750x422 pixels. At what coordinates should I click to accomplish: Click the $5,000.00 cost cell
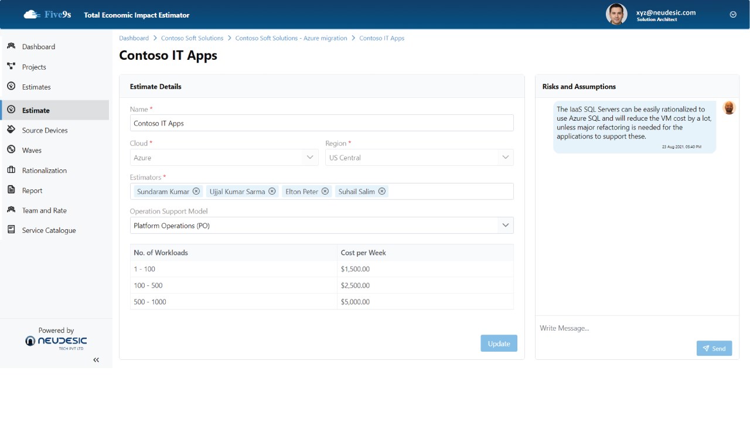[x=425, y=302]
